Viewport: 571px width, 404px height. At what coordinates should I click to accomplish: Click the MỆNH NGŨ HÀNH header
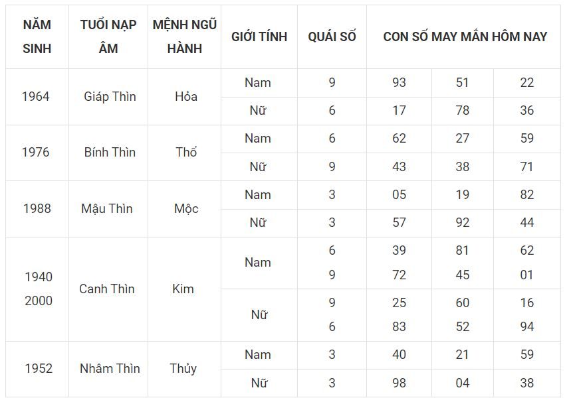(x=184, y=36)
